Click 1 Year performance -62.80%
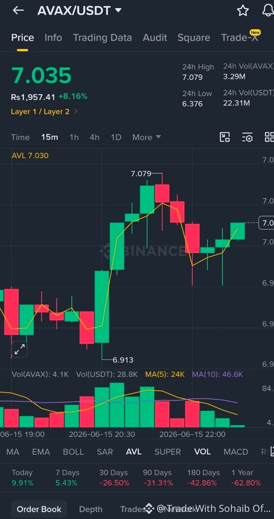This screenshot has height=519, width=274. click(246, 483)
